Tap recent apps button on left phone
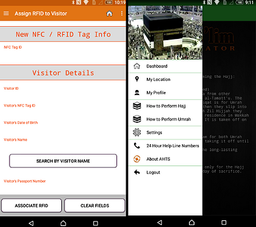This screenshot has height=227, width=256. 95,223
